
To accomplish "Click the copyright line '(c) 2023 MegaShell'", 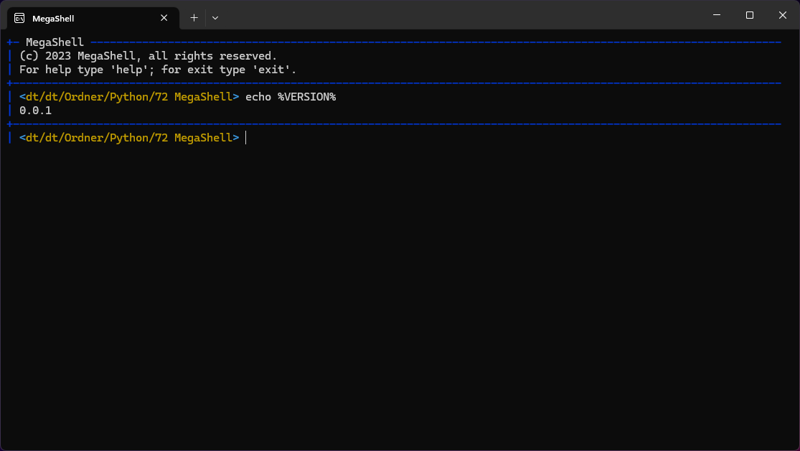I will (148, 56).
